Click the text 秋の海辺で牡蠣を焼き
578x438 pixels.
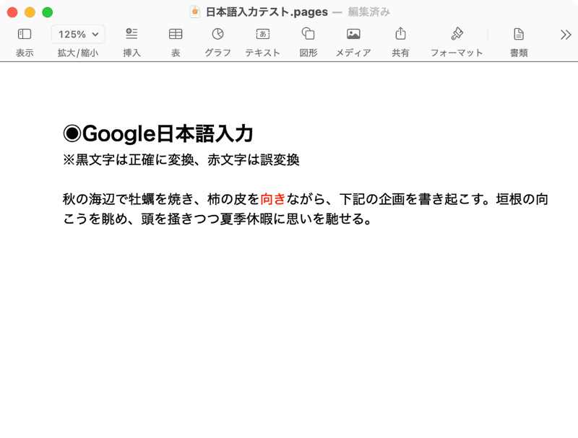pos(129,198)
